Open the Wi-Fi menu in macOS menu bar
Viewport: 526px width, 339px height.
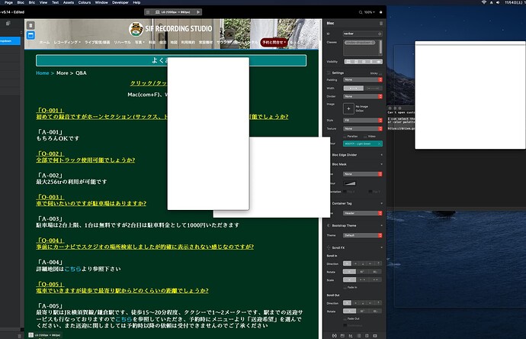[x=483, y=4]
